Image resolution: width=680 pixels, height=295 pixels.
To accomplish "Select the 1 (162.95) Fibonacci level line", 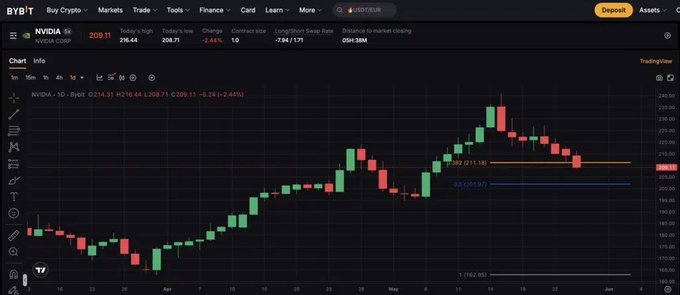I will click(560, 274).
